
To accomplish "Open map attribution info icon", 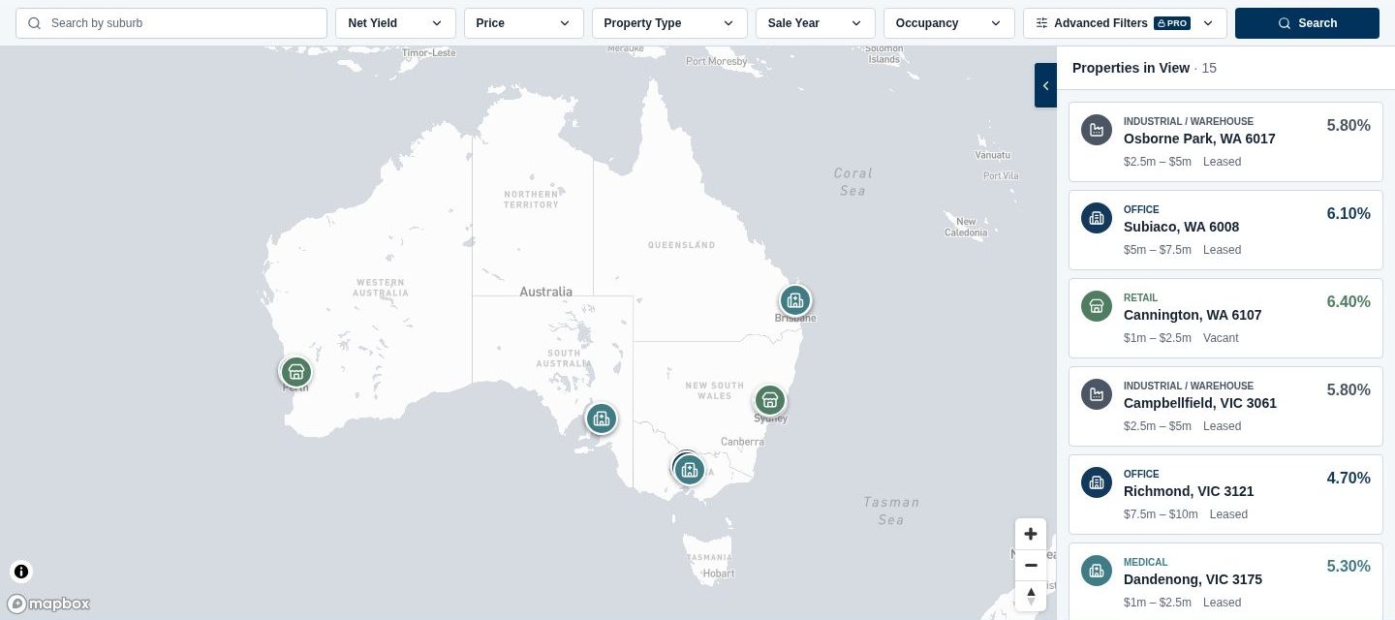I will click(x=21, y=572).
